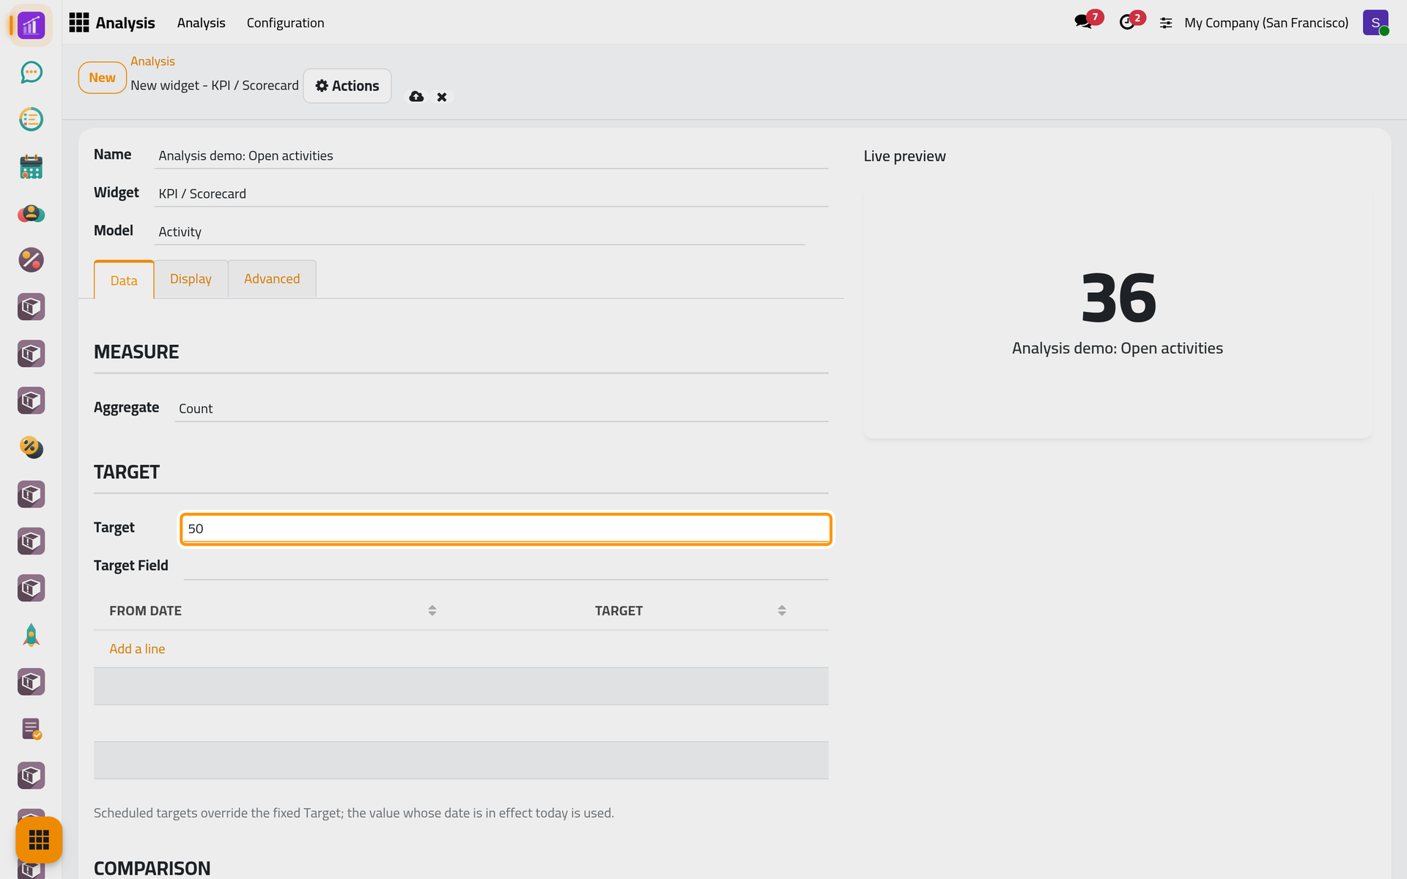Switch to the Advanced tab

click(272, 279)
